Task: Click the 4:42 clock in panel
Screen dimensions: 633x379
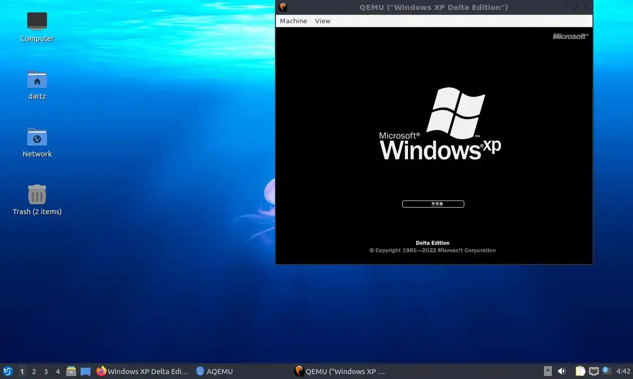Action: tap(623, 371)
